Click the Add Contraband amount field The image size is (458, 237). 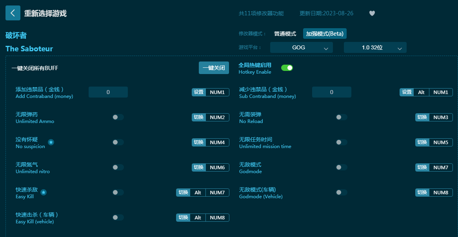click(108, 92)
